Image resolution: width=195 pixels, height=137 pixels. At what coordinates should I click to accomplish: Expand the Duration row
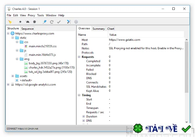(x=84, y=116)
